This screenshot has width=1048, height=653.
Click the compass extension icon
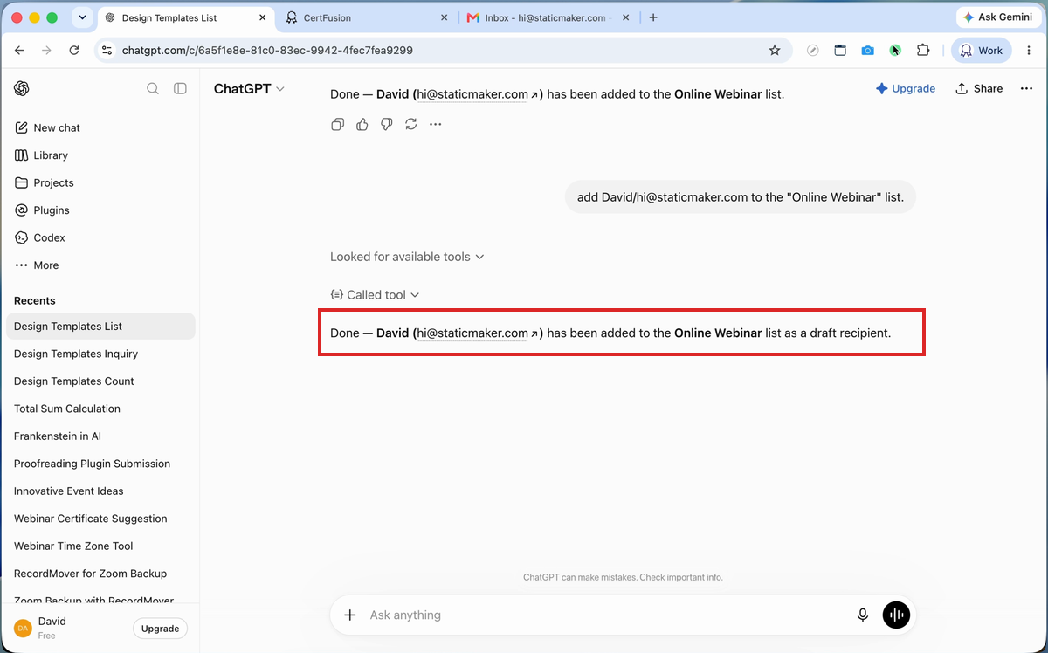coord(812,51)
